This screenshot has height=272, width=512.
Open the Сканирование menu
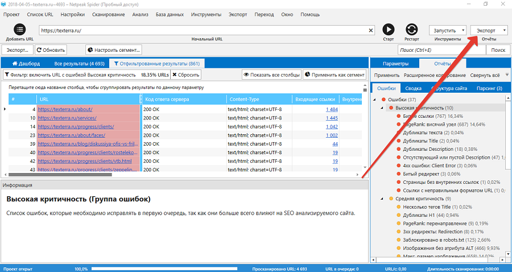coord(109,14)
